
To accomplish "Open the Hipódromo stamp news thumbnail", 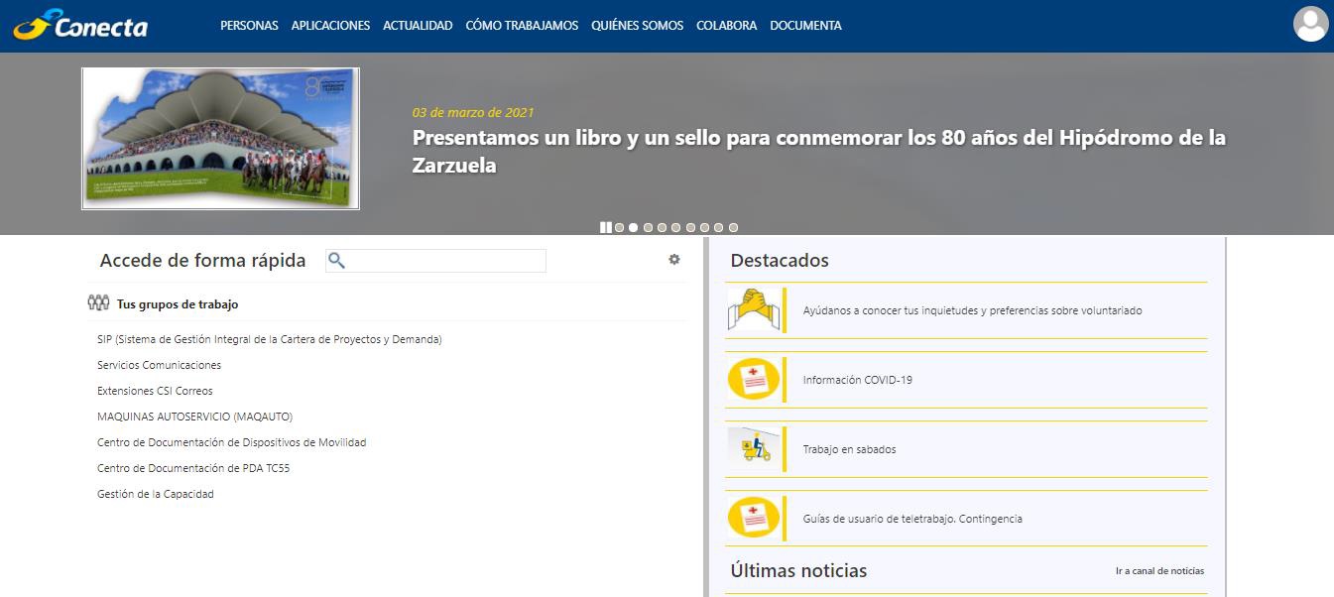I will 220,139.
